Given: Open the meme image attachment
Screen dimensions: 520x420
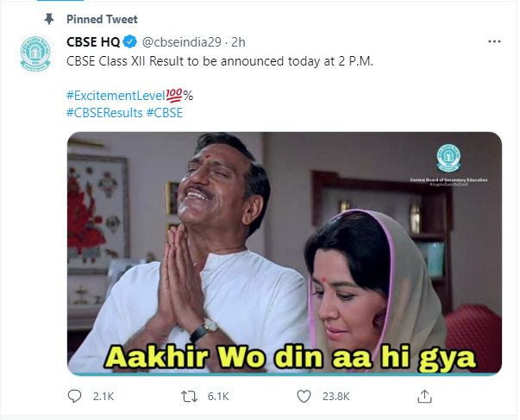Looking at the screenshot, I should click(285, 254).
